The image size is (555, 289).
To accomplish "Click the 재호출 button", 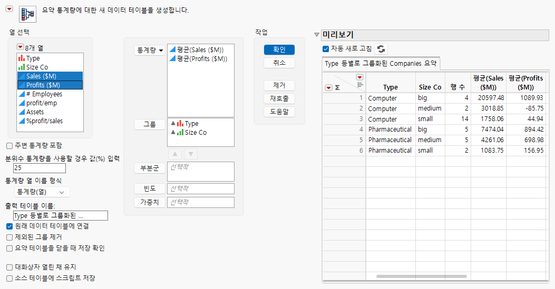I will point(279,98).
